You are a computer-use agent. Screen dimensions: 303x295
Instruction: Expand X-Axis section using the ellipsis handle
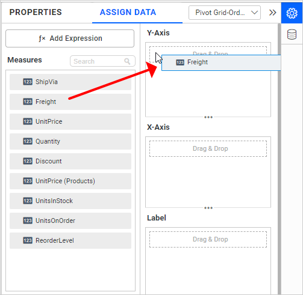coord(208,208)
